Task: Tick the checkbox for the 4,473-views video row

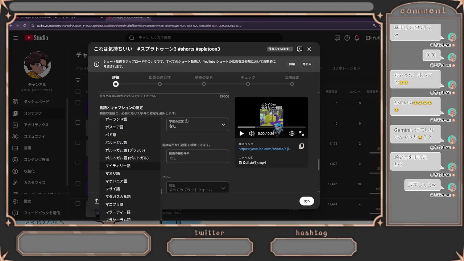Action: pyautogui.click(x=78, y=163)
